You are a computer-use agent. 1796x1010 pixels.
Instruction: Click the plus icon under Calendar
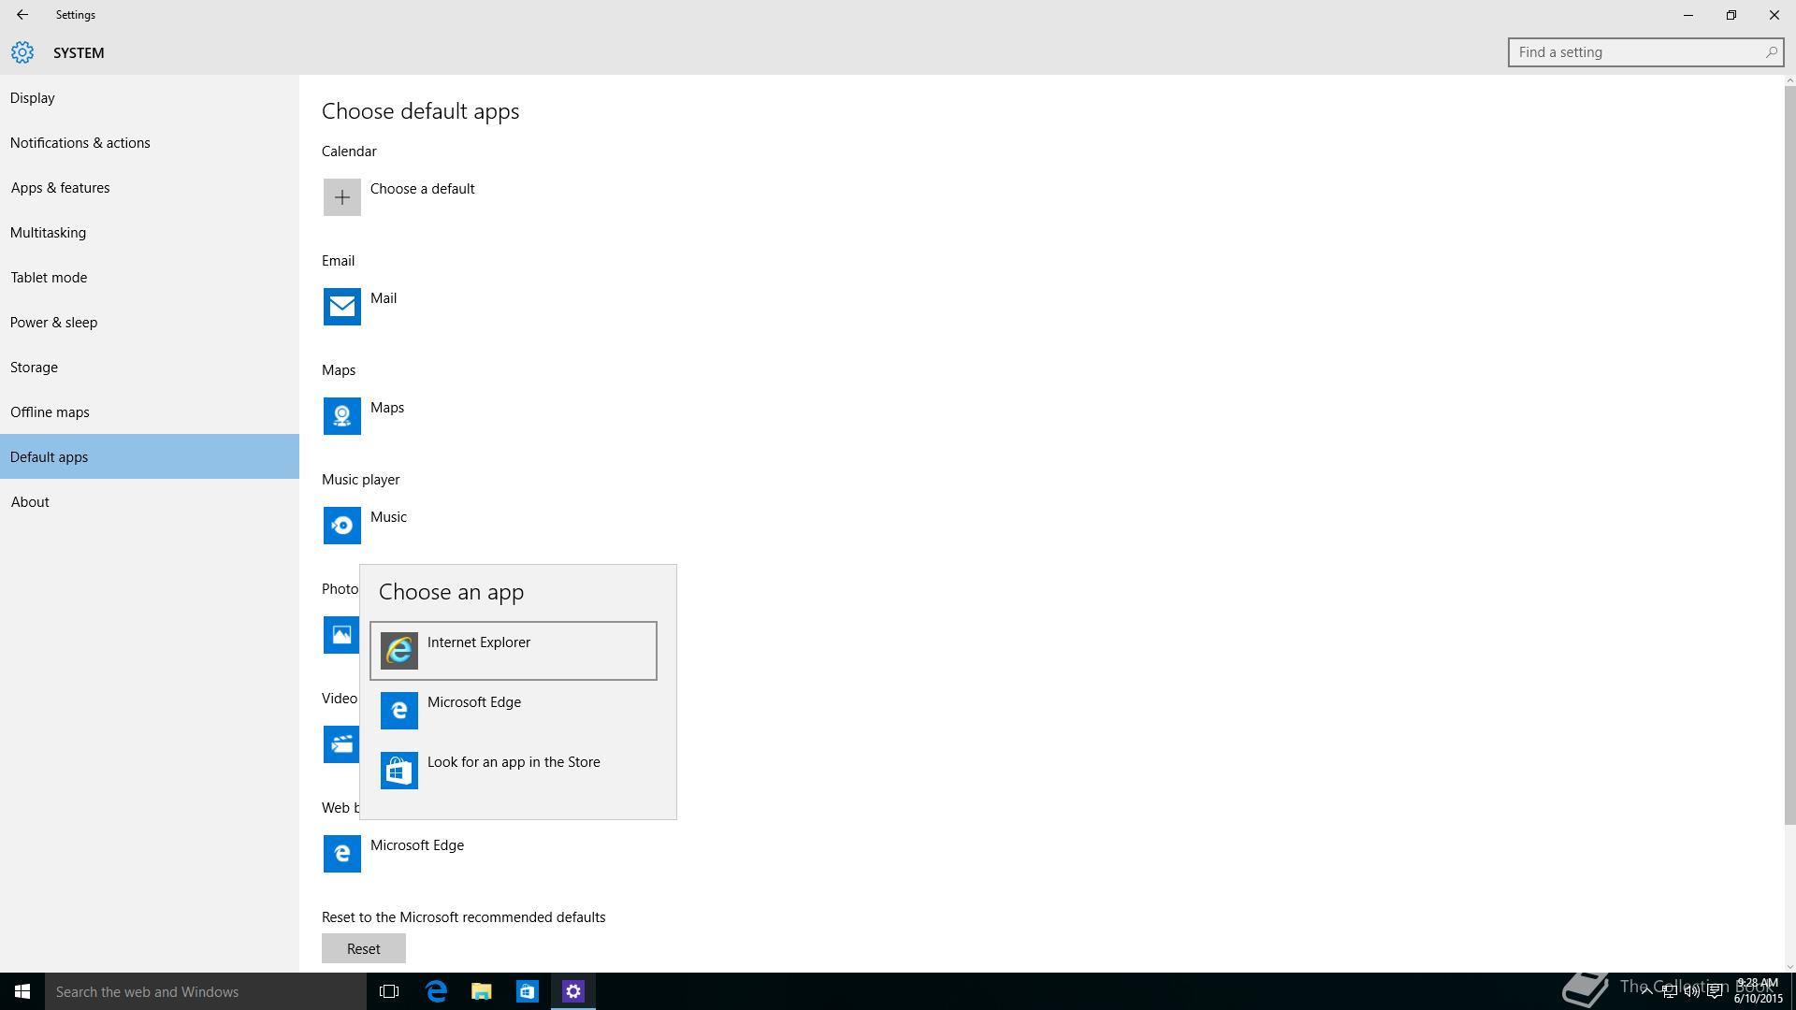(342, 197)
